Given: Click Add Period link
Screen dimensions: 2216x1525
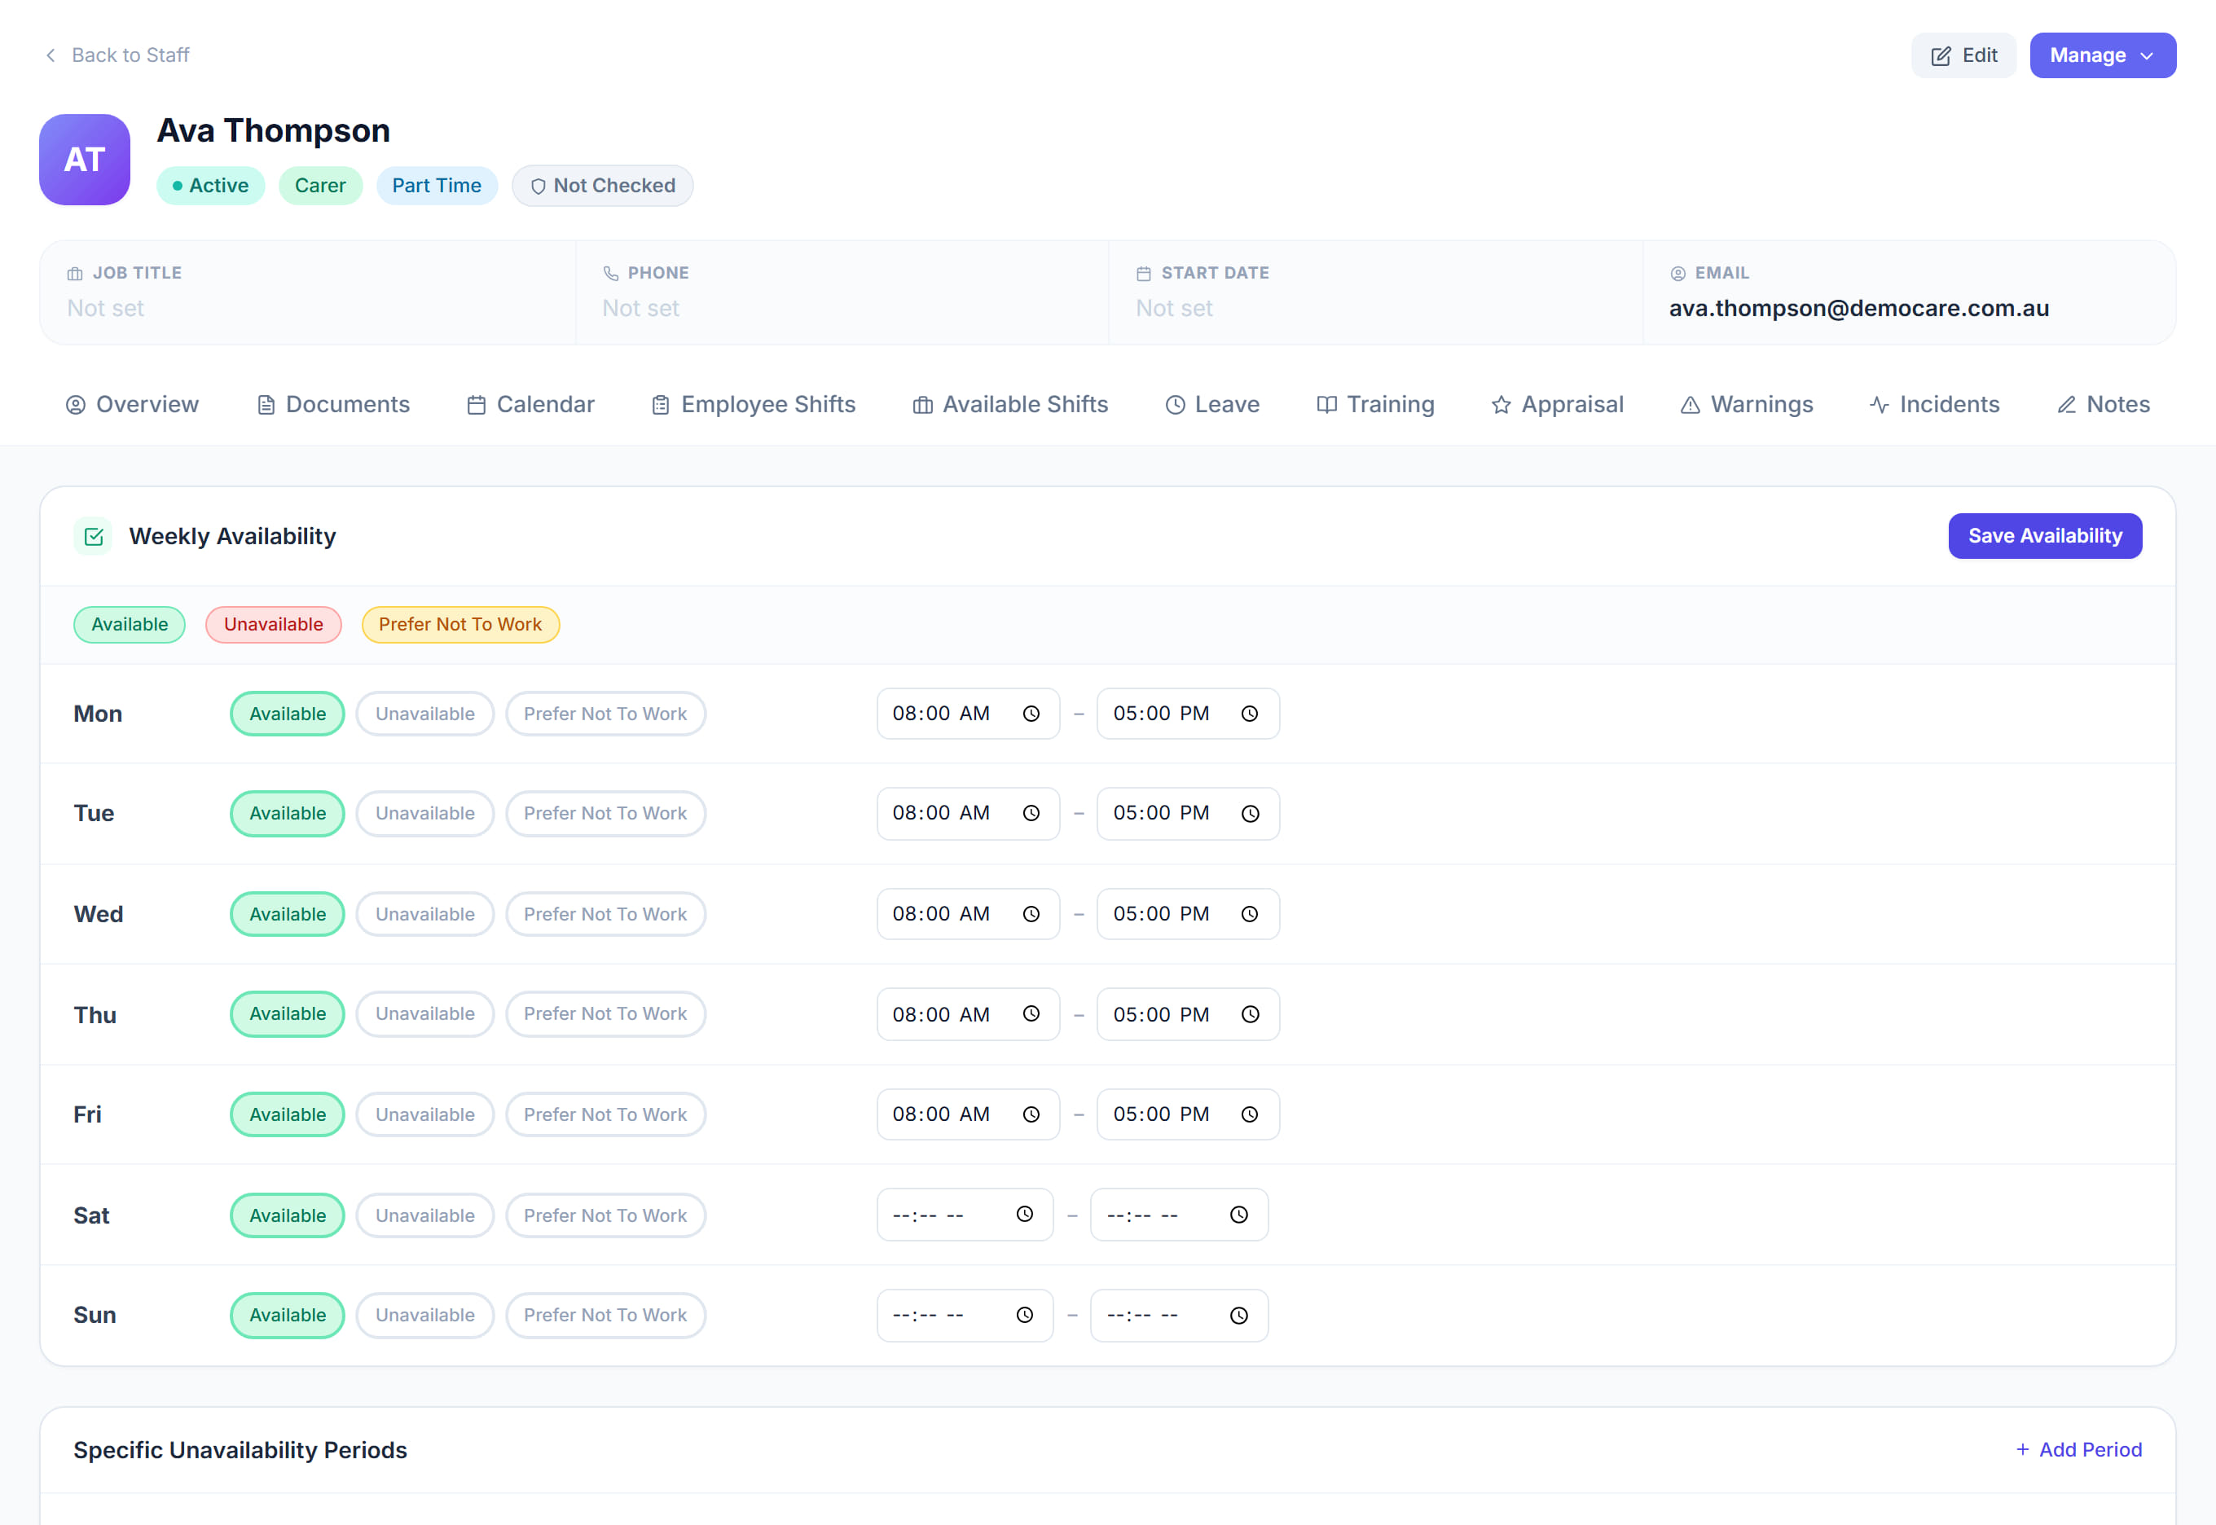Looking at the screenshot, I should click(x=2078, y=1449).
